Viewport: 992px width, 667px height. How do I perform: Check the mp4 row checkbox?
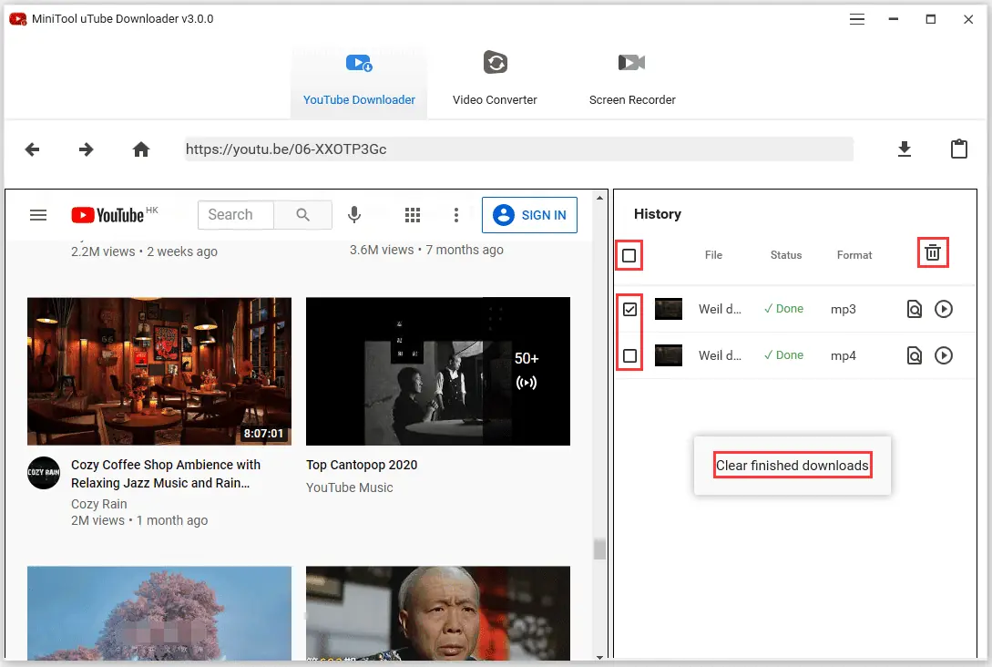coord(629,355)
